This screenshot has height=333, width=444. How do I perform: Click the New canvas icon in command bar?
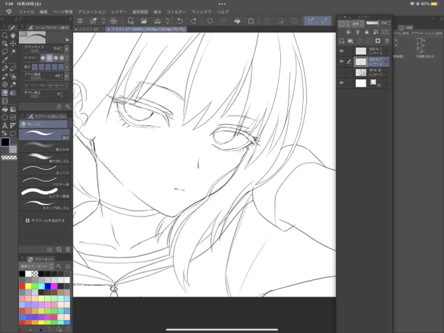point(130,21)
